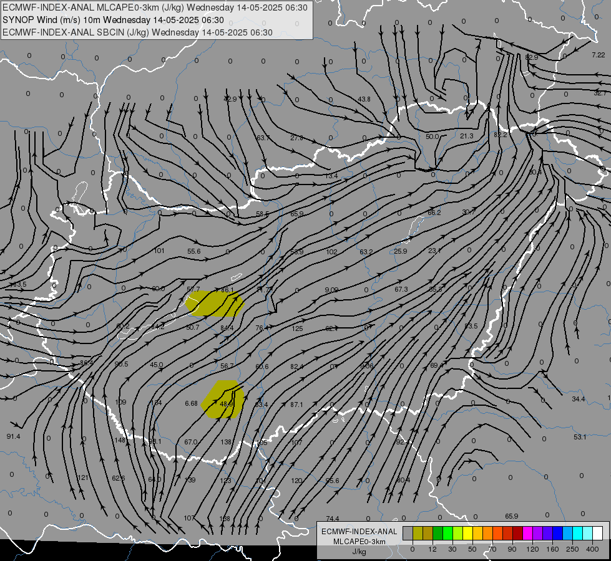Click the white legend swatch
This screenshot has width=611, height=561.
[597, 533]
